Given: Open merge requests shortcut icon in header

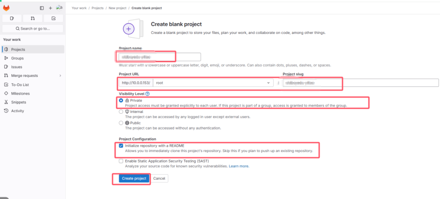Looking at the screenshot, I should point(33,18).
